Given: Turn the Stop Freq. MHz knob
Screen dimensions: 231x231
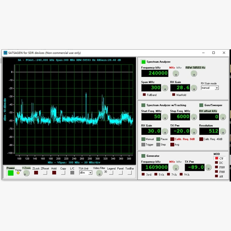Looking at the screenshot, I should click(194, 117).
